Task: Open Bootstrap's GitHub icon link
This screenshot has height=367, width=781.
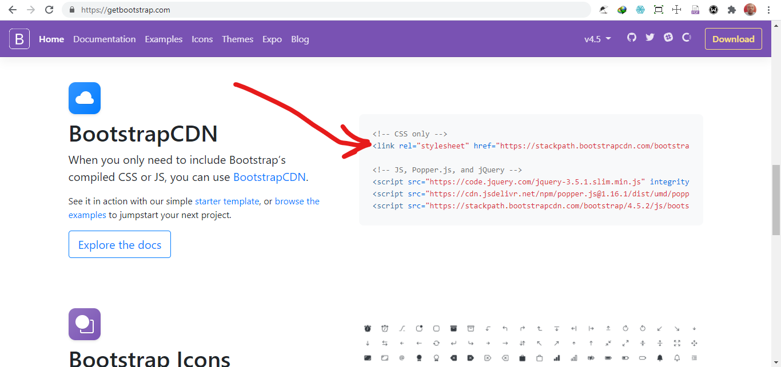Action: point(632,37)
